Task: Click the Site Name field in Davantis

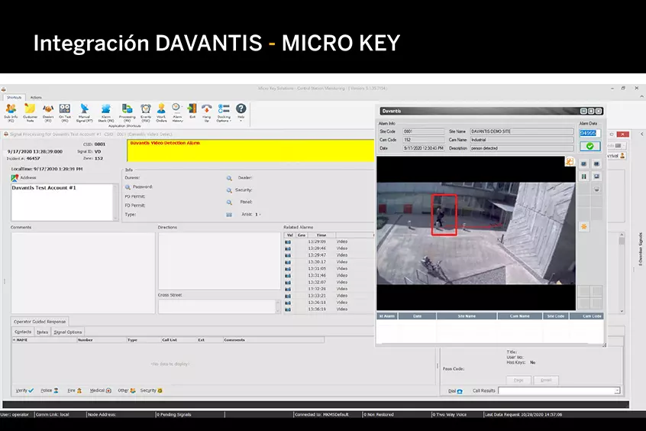Action: tap(522, 131)
